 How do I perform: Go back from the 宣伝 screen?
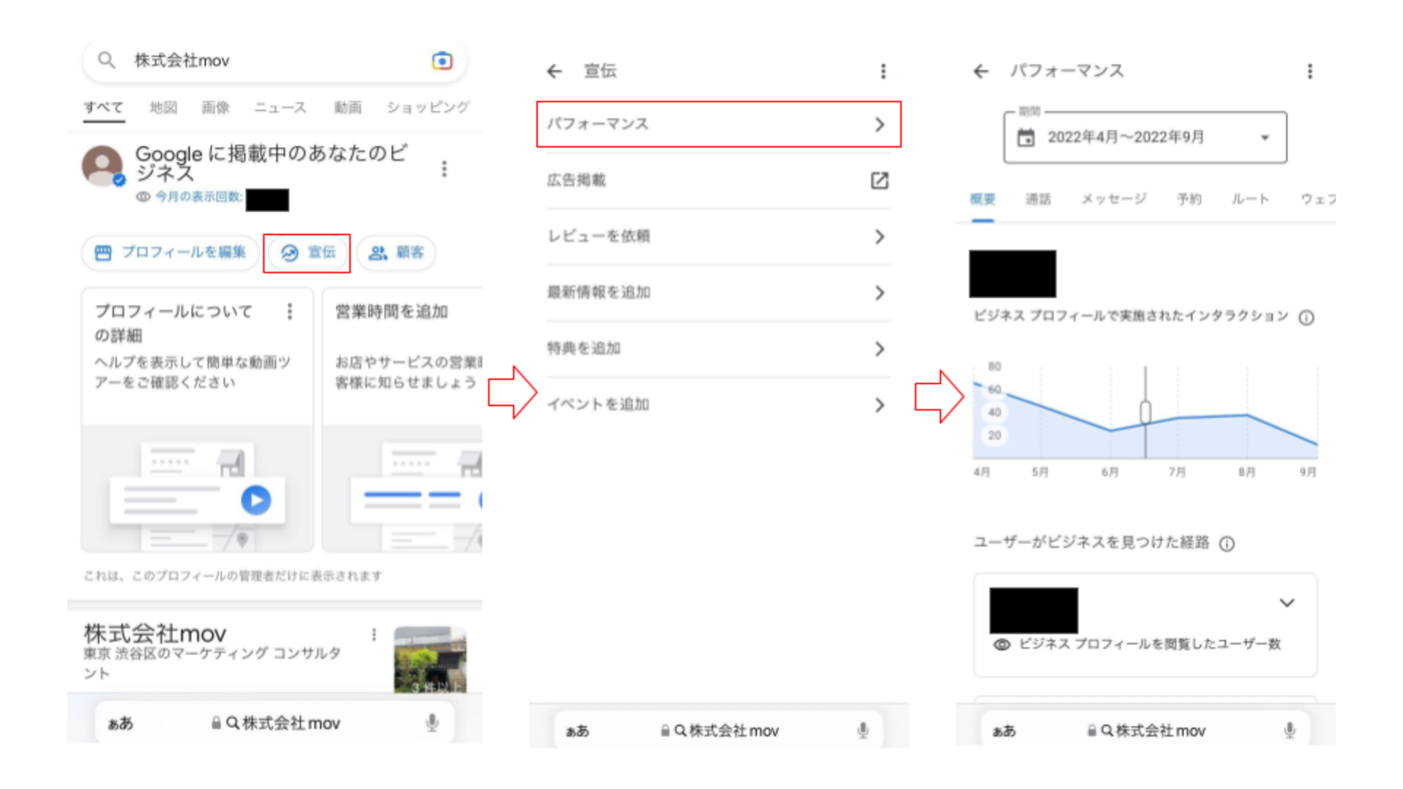pyautogui.click(x=554, y=71)
